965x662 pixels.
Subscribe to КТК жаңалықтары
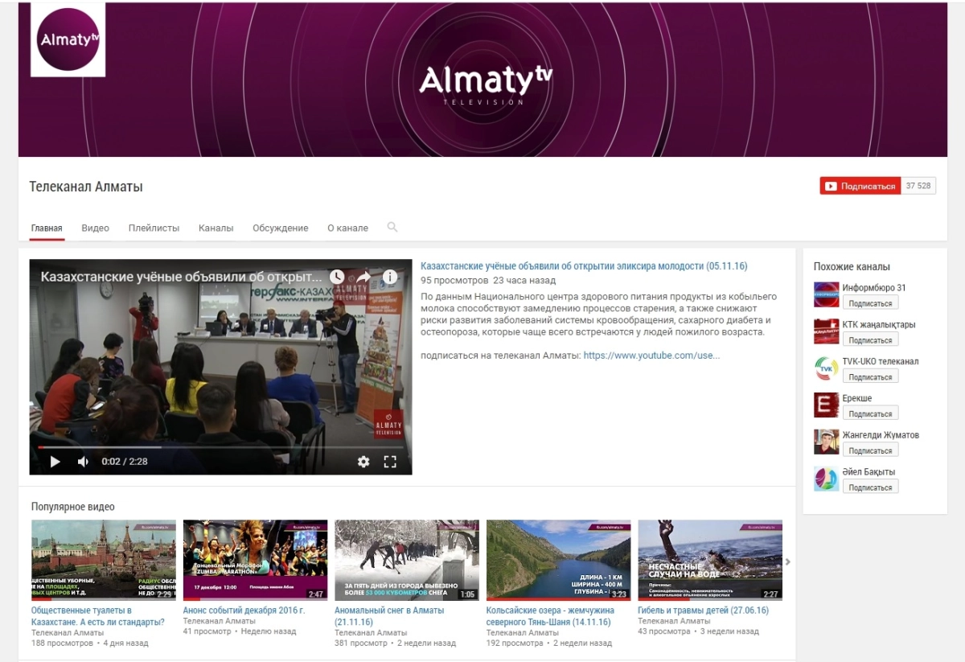click(870, 340)
